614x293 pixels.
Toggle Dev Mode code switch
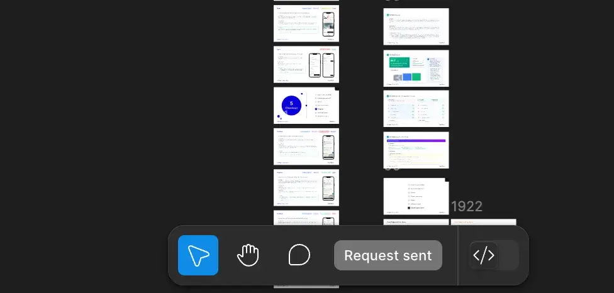click(x=494, y=255)
